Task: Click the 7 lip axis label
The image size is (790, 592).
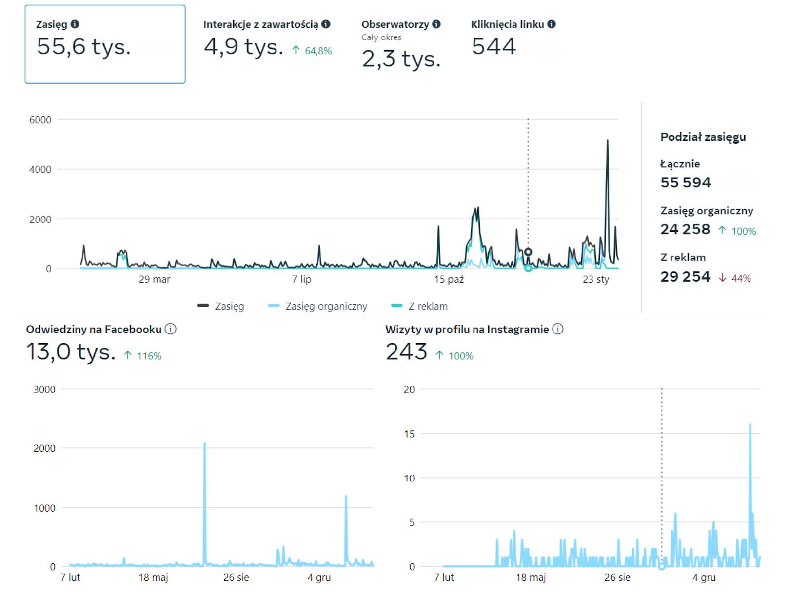Action: (302, 279)
